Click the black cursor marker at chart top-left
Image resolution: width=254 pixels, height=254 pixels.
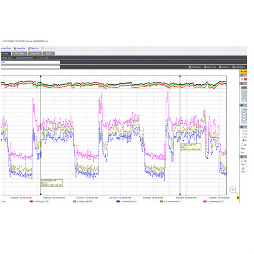click(41, 76)
